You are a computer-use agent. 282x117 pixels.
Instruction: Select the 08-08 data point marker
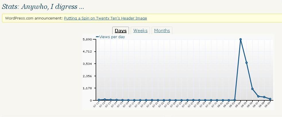click(x=264, y=97)
